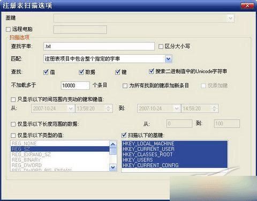Enable the 远程电脑 checkbox
This screenshot has width=257, height=201.
(x=8, y=29)
